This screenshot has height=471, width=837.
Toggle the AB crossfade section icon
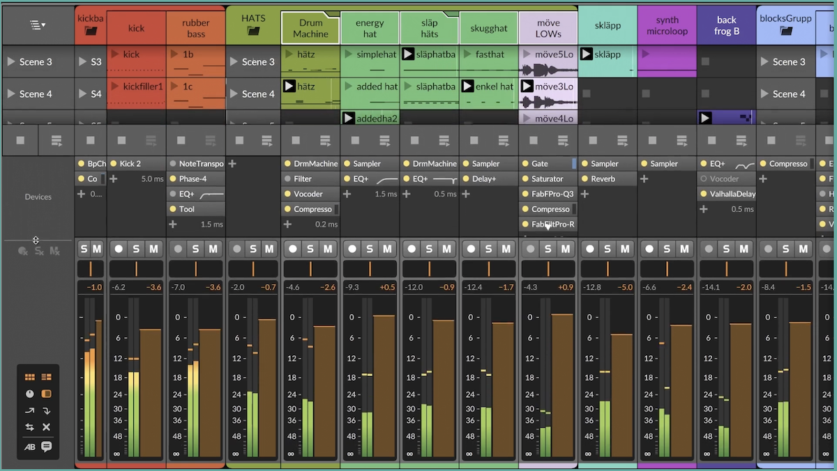click(x=29, y=447)
